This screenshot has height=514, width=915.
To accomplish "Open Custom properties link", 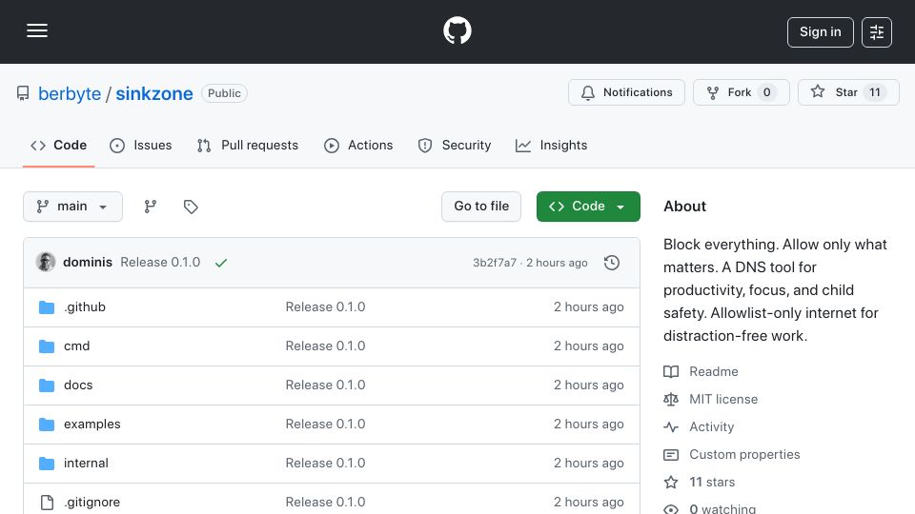I will click(744, 455).
